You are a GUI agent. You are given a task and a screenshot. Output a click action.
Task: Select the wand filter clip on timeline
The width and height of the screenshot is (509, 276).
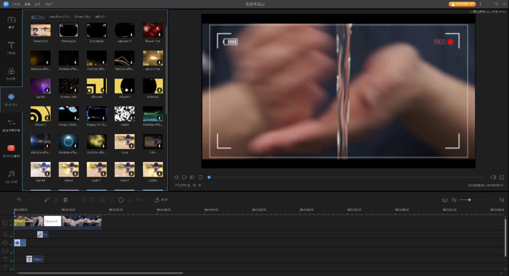pyautogui.click(x=43, y=234)
